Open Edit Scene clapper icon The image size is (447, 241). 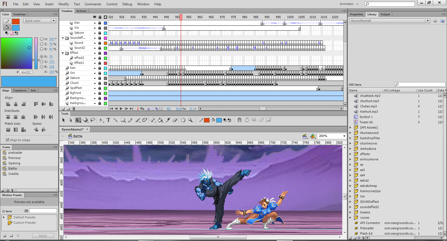tap(305, 136)
